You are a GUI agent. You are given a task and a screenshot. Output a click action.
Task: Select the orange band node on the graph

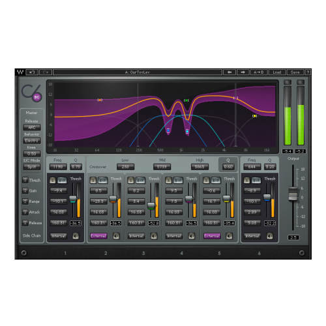point(100,100)
